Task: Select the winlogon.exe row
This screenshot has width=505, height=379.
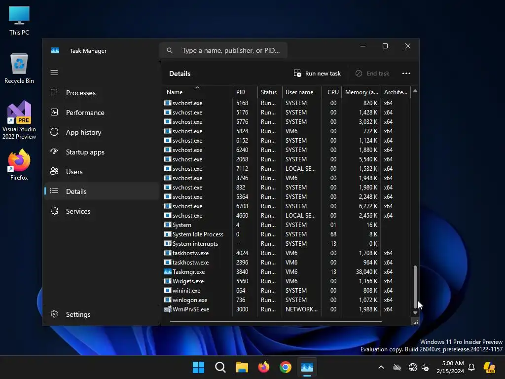Action: [286, 300]
